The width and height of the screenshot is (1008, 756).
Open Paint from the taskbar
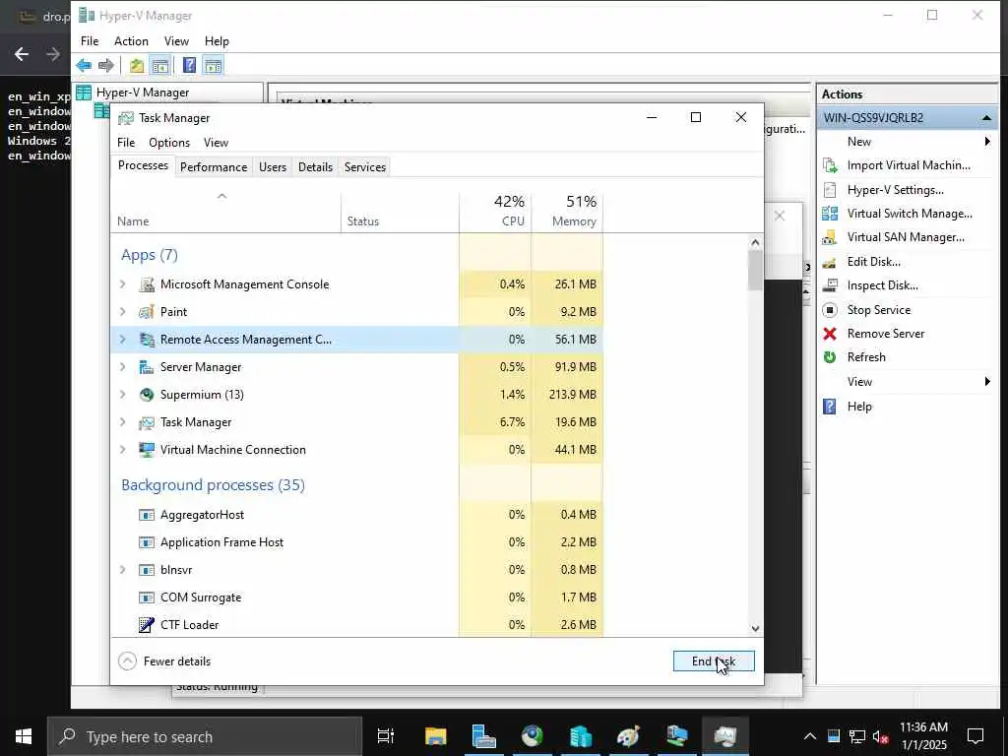coord(628,736)
